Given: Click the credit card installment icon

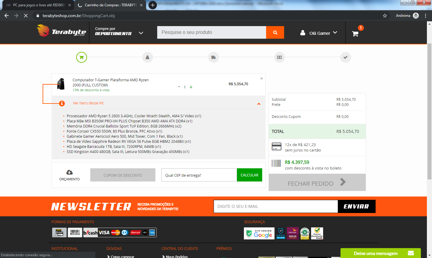Looking at the screenshot, I should (x=276, y=147).
